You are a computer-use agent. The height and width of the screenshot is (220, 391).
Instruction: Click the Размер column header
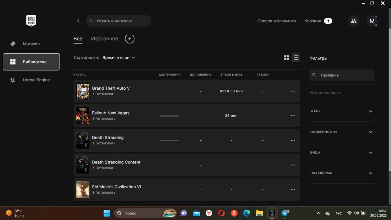click(263, 75)
